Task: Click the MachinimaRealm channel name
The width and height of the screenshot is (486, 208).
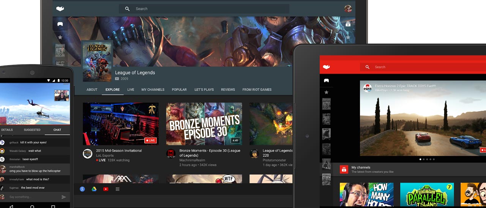Action: (x=192, y=161)
